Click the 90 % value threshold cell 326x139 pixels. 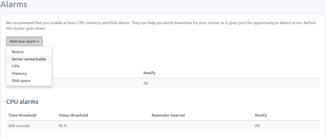[63, 126]
